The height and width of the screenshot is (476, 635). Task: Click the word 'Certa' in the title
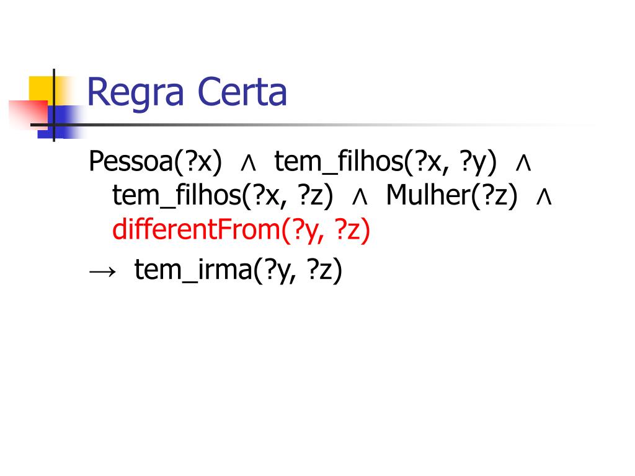(x=242, y=92)
